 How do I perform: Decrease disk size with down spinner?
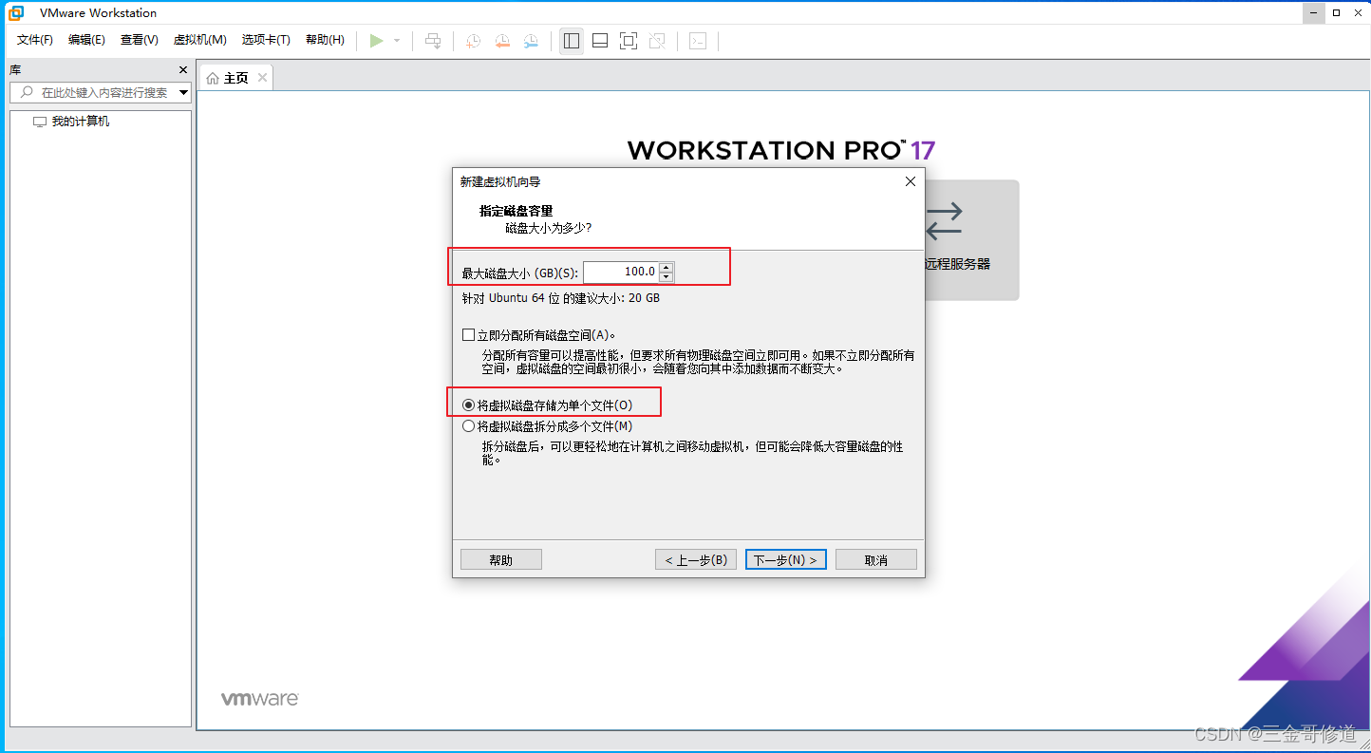(x=667, y=277)
